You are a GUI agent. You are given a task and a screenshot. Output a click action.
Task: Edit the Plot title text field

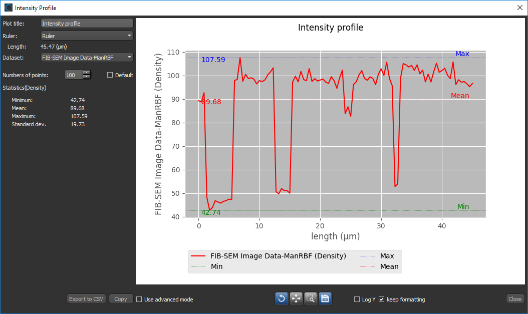tap(86, 23)
